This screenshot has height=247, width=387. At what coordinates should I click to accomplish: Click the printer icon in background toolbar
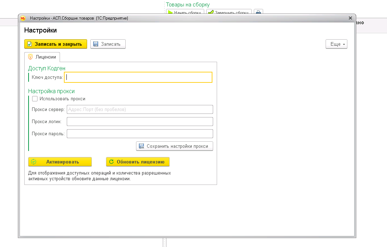[258, 12]
